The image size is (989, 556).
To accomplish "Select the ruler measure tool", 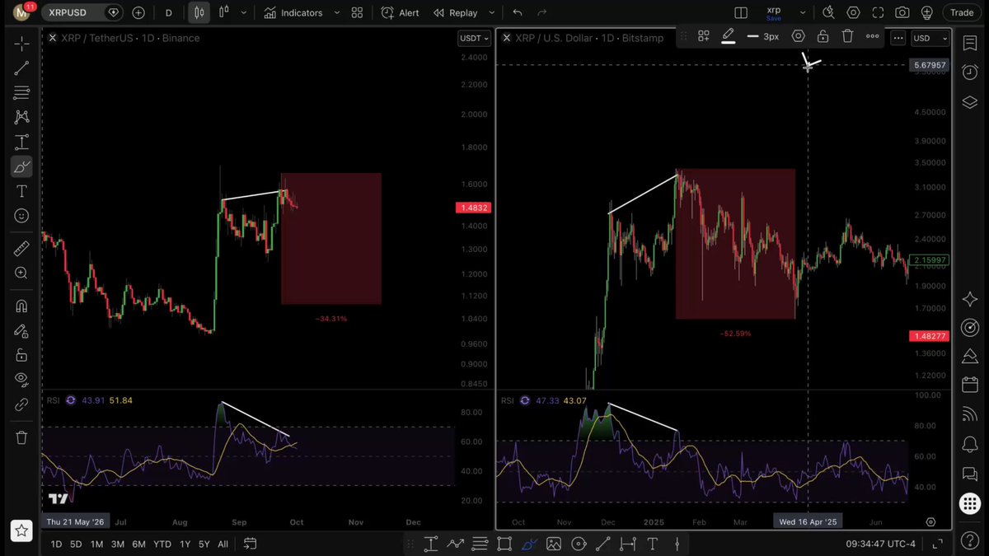I will click(21, 249).
